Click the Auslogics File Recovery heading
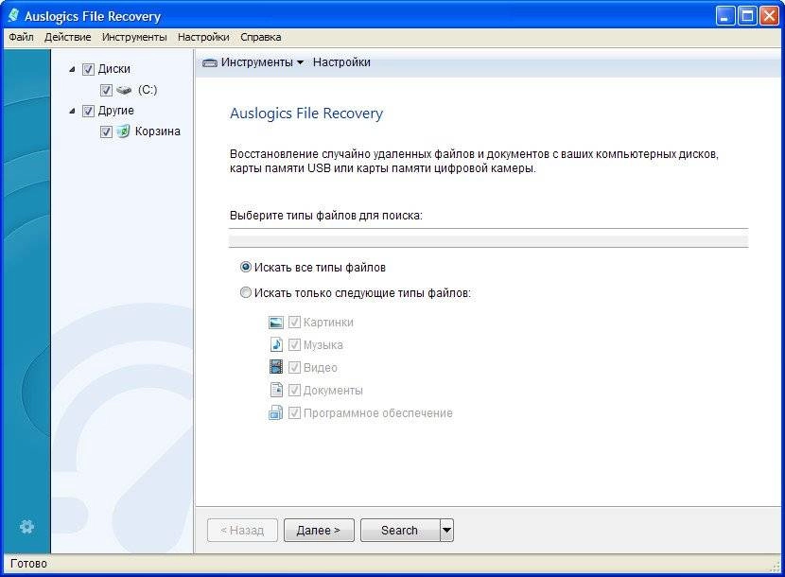Screen dimensions: 785x577 (x=306, y=114)
